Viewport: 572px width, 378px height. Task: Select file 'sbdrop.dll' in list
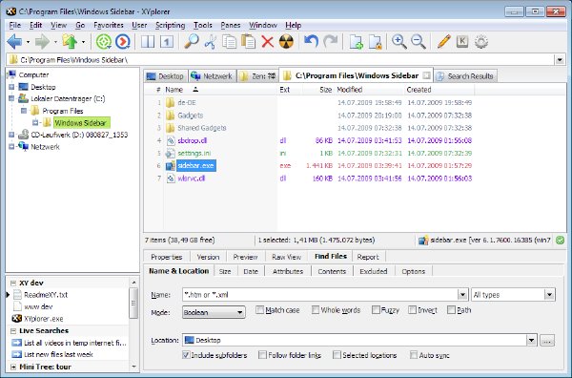193,140
